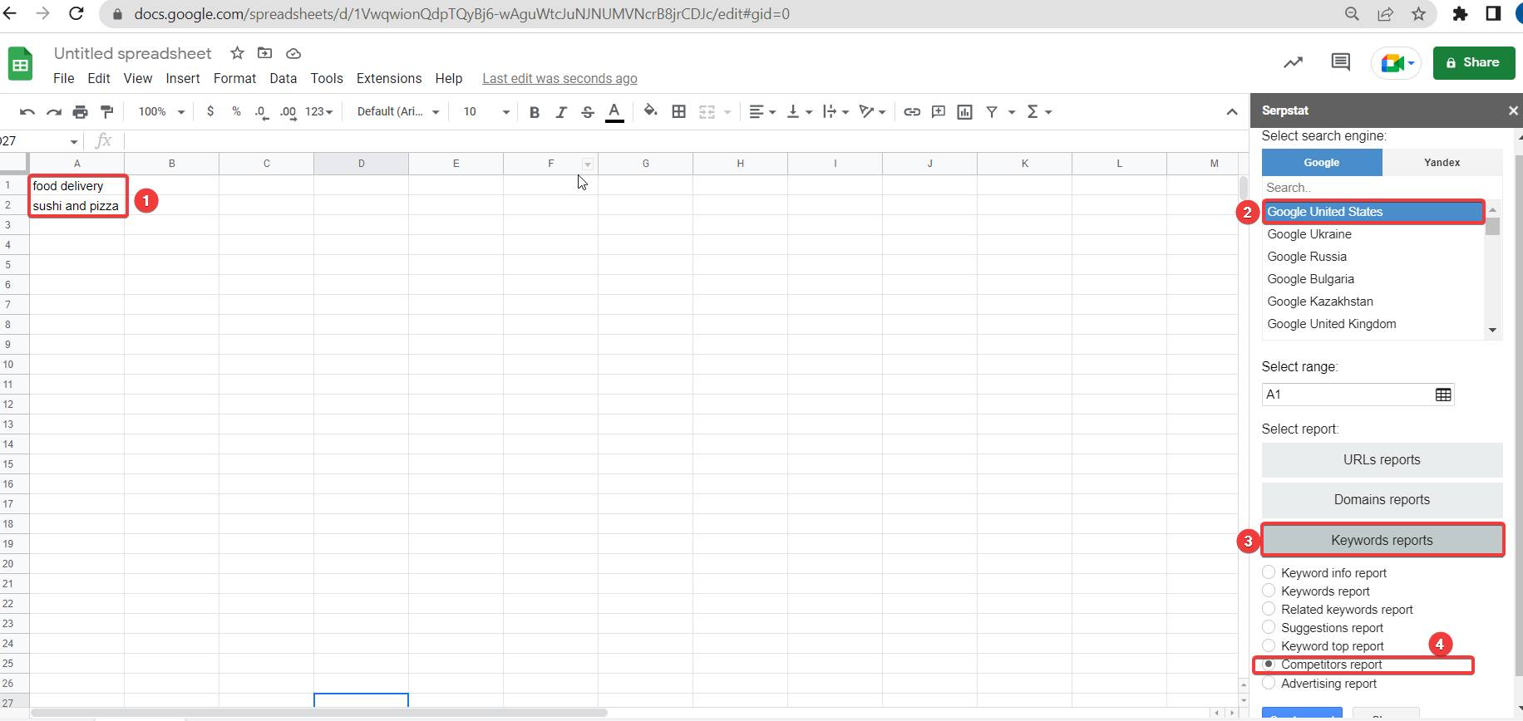This screenshot has width=1523, height=721.
Task: Toggle Strikethrough formatting
Action: tap(588, 112)
